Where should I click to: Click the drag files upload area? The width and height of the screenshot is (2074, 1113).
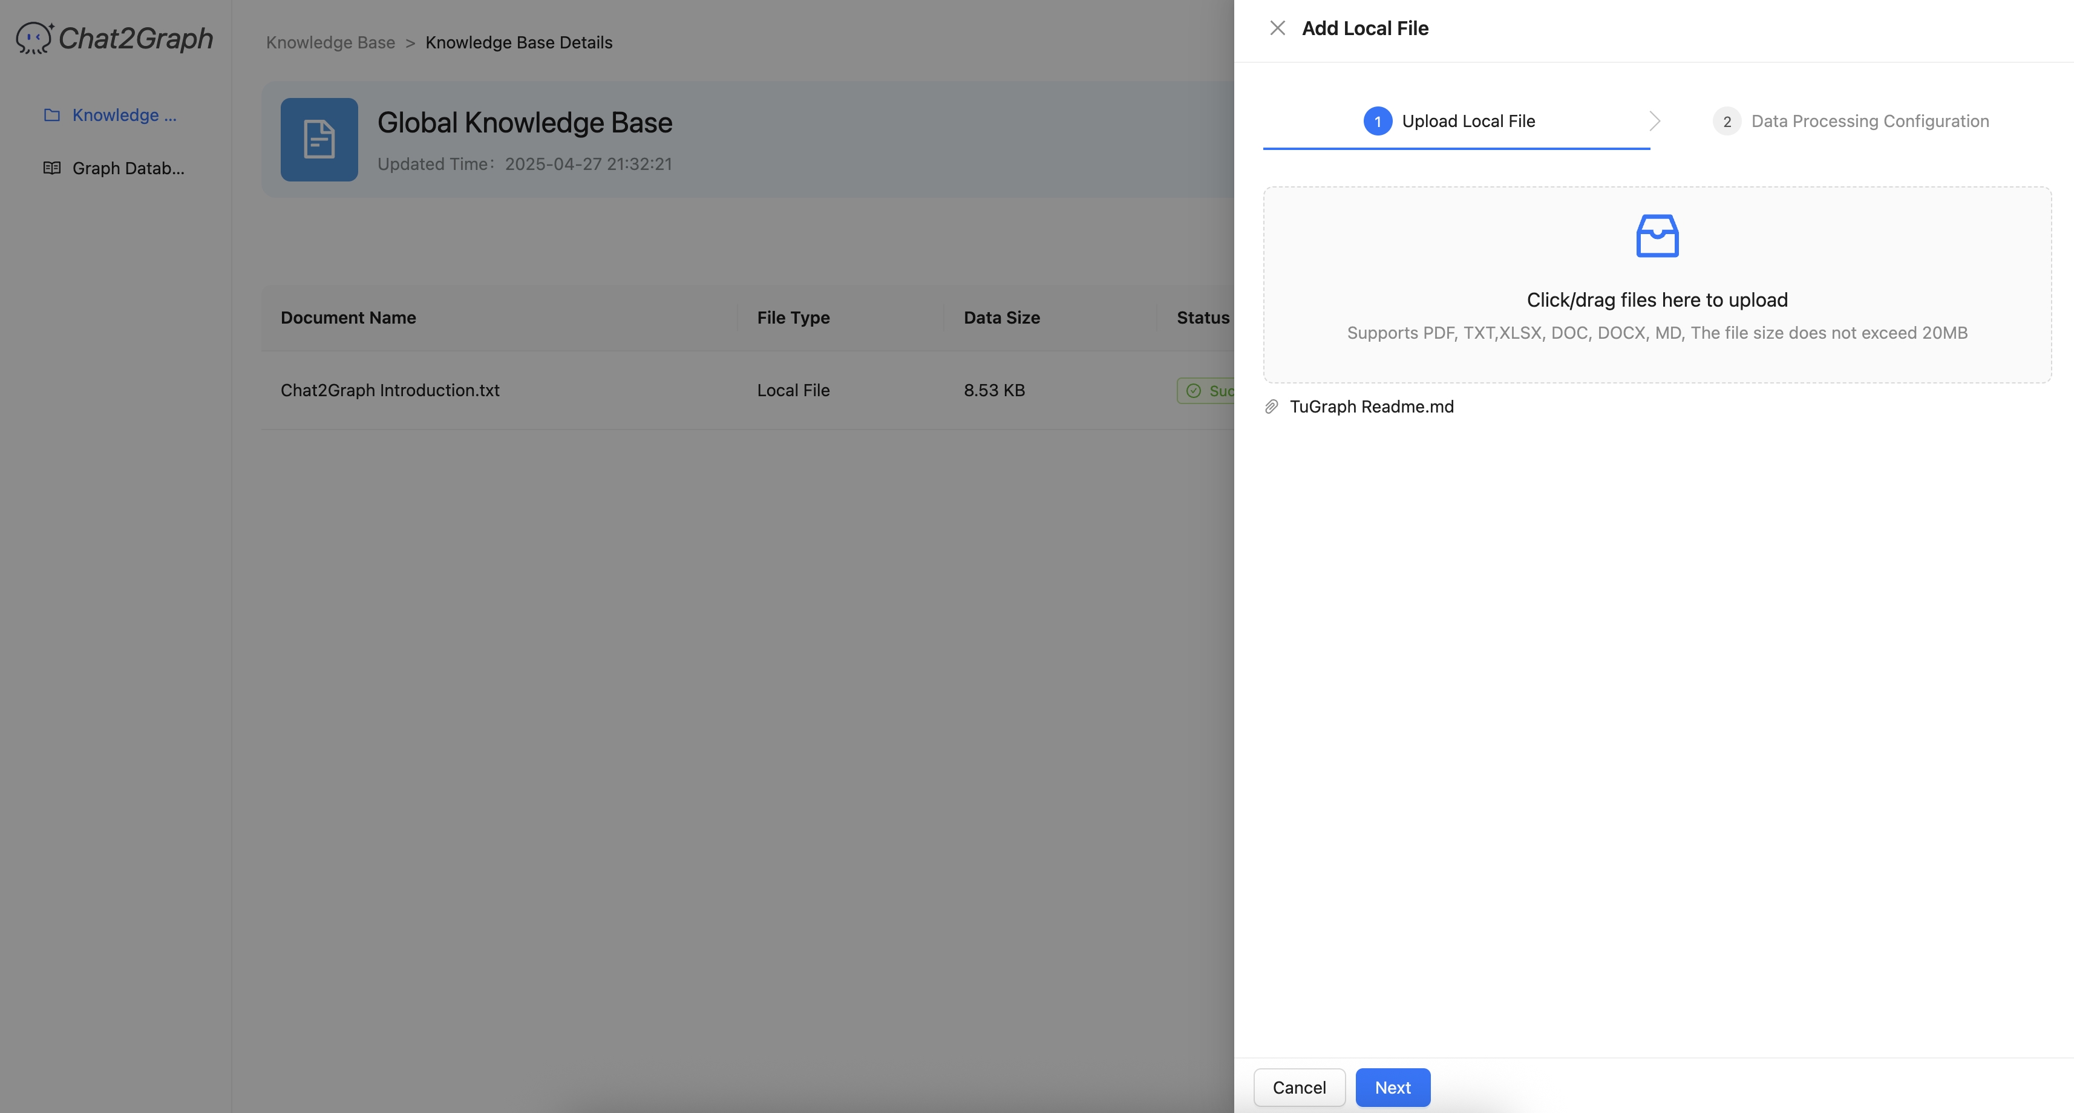point(1657,299)
